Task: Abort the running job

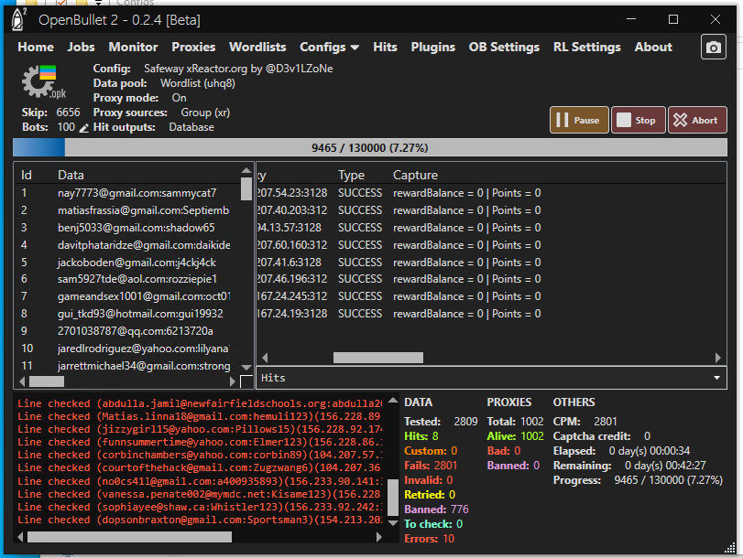Action: tap(697, 120)
